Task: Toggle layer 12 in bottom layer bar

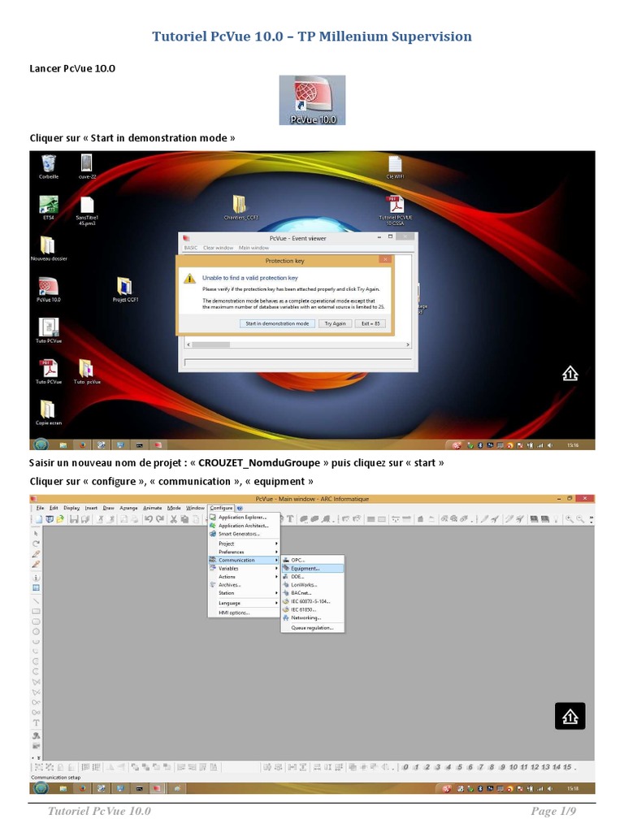Action: pyautogui.click(x=535, y=767)
